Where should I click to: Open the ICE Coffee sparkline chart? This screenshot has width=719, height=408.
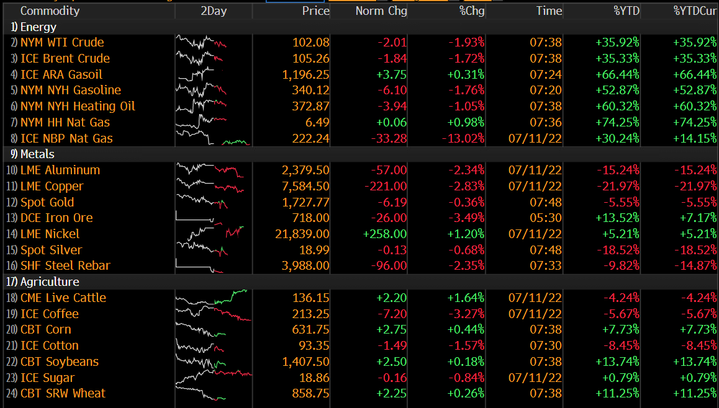(x=213, y=314)
